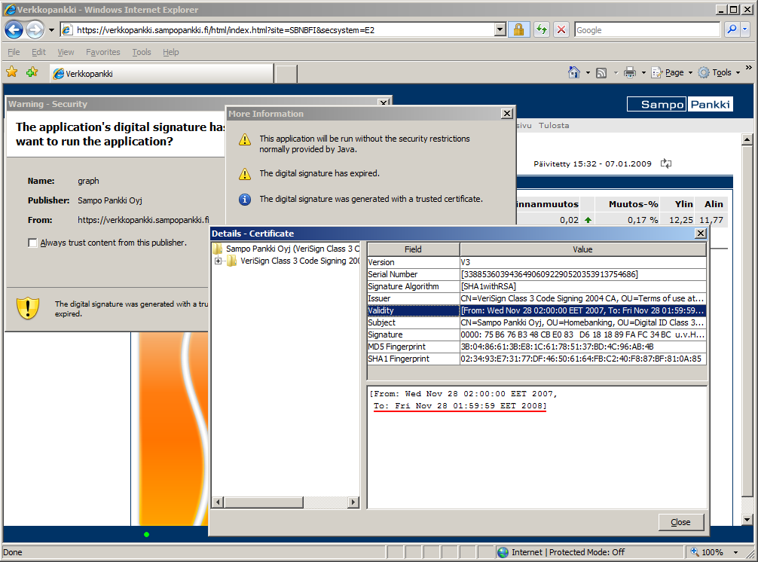The height and width of the screenshot is (562, 758).
Task: Select the MD5 Fingerprint field row
Action: click(536, 347)
